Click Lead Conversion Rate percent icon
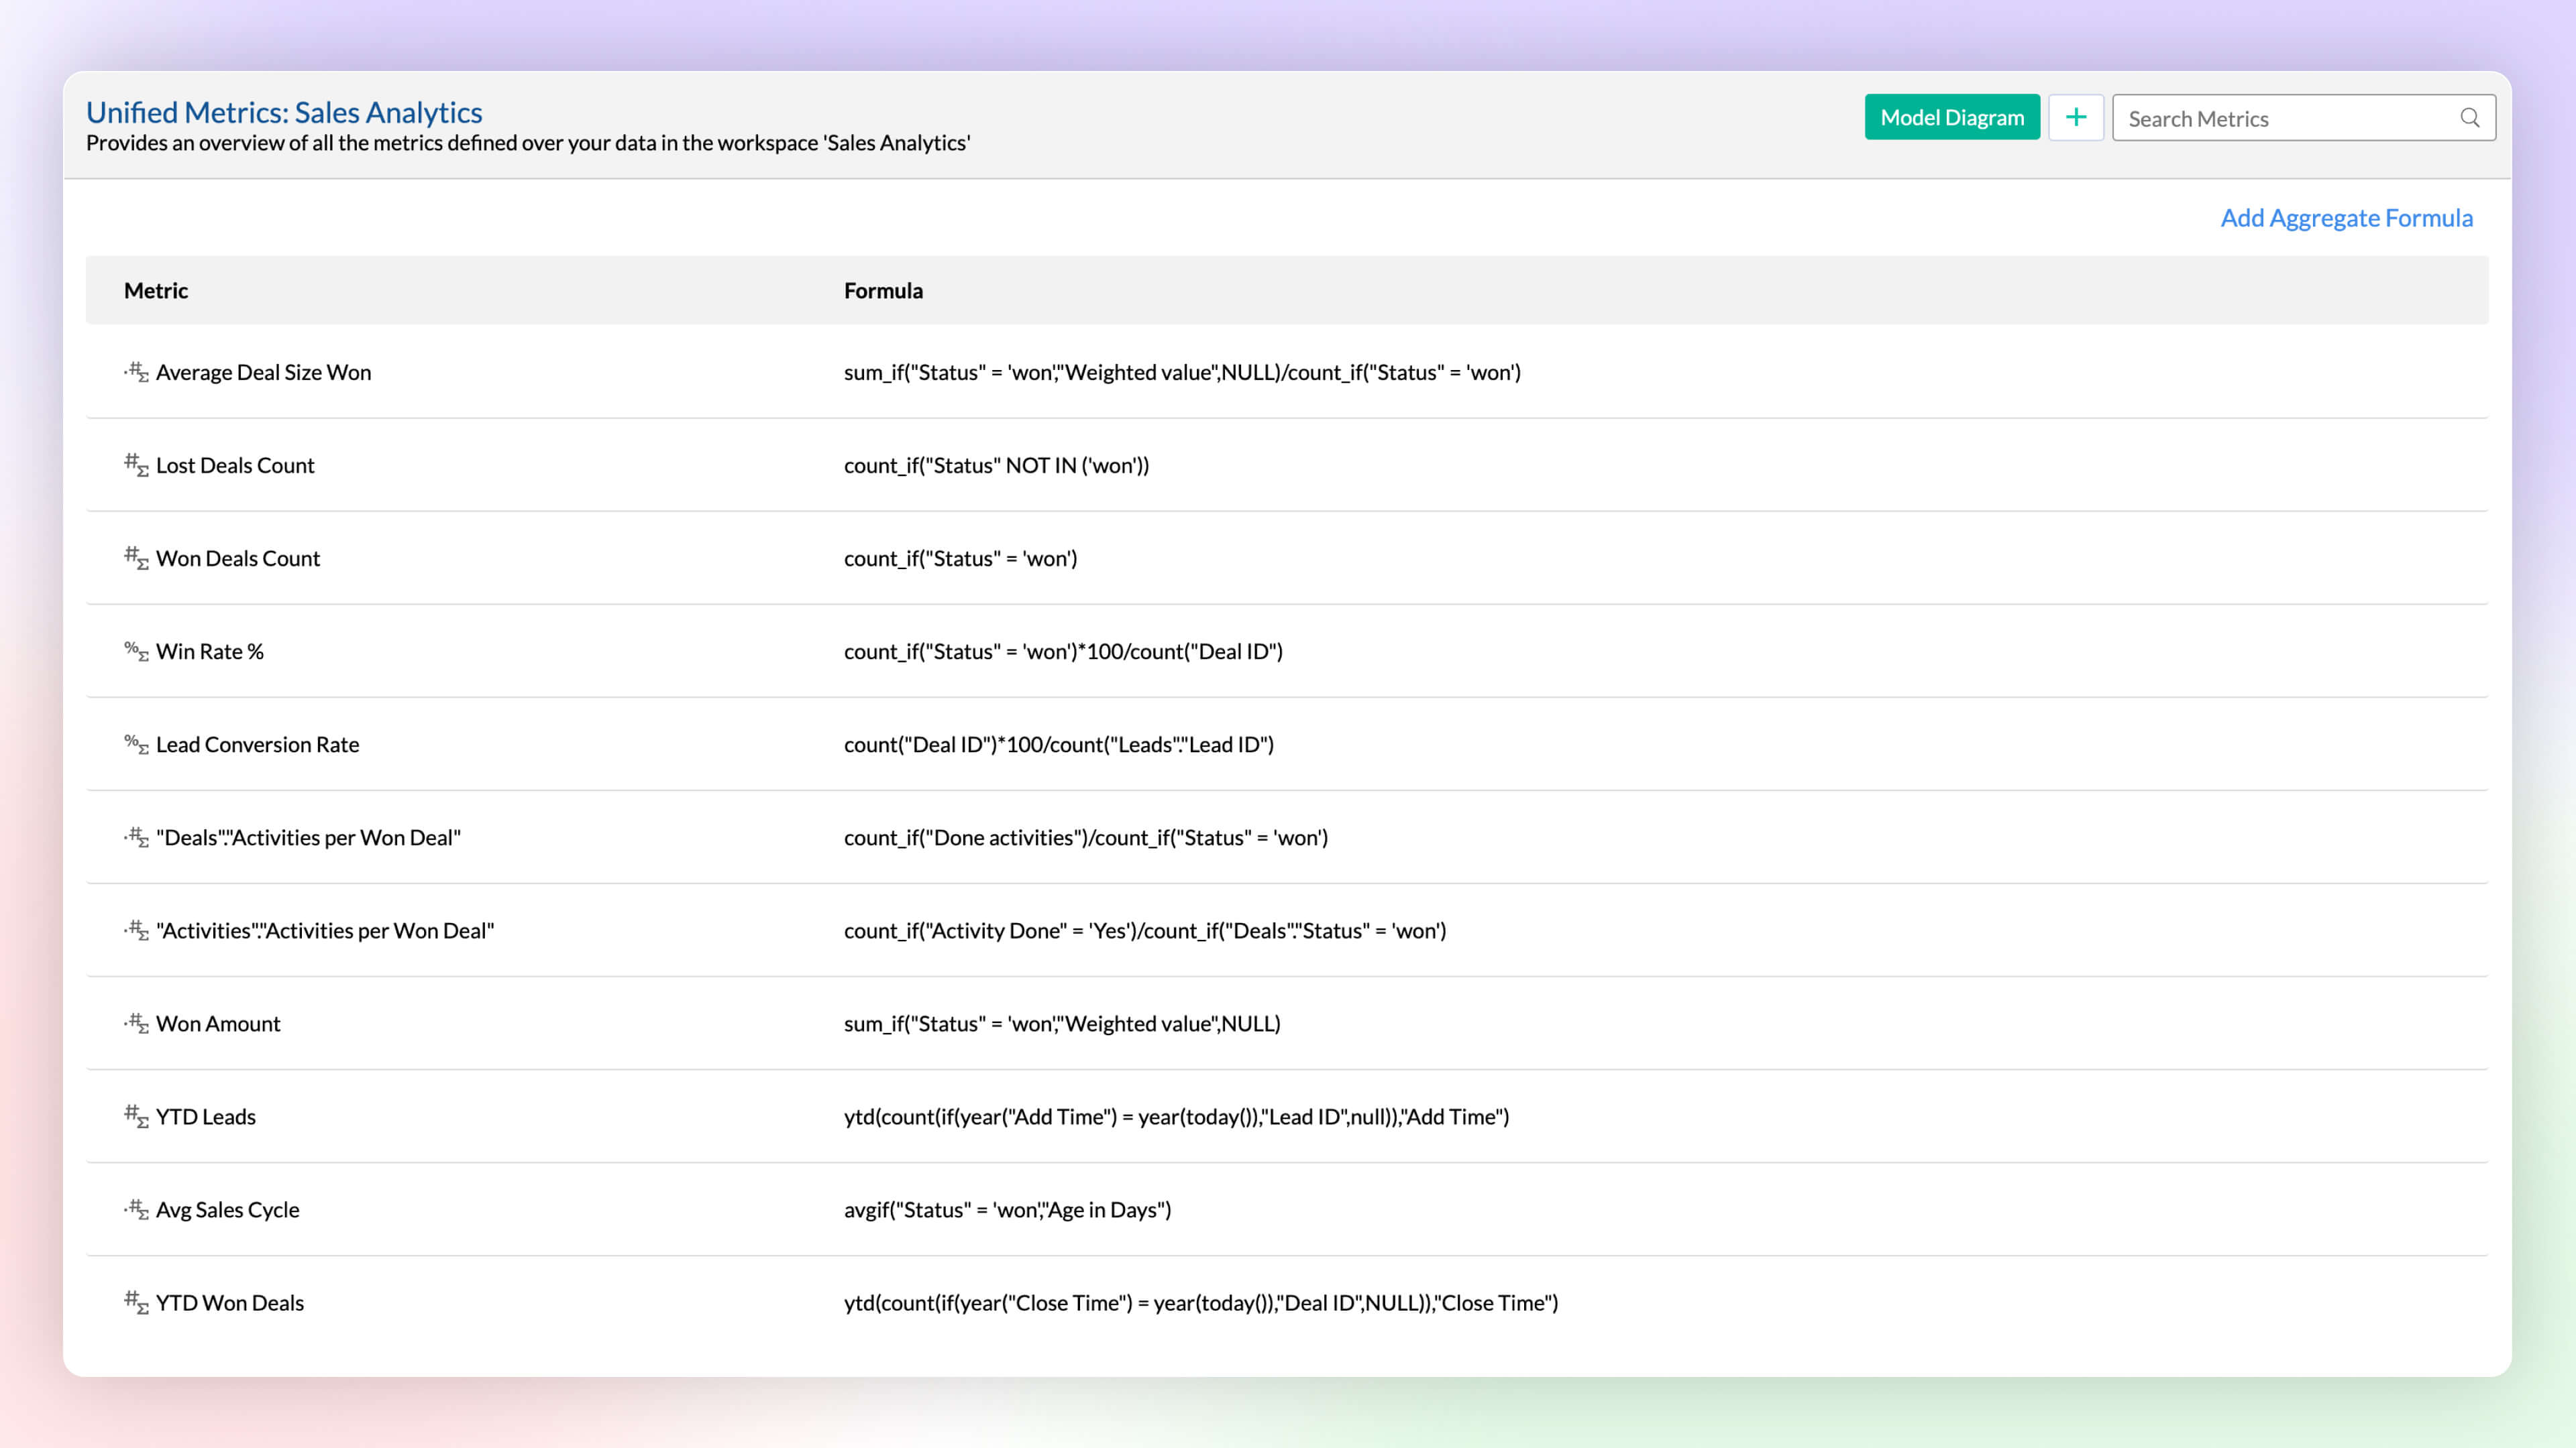 (x=136, y=743)
